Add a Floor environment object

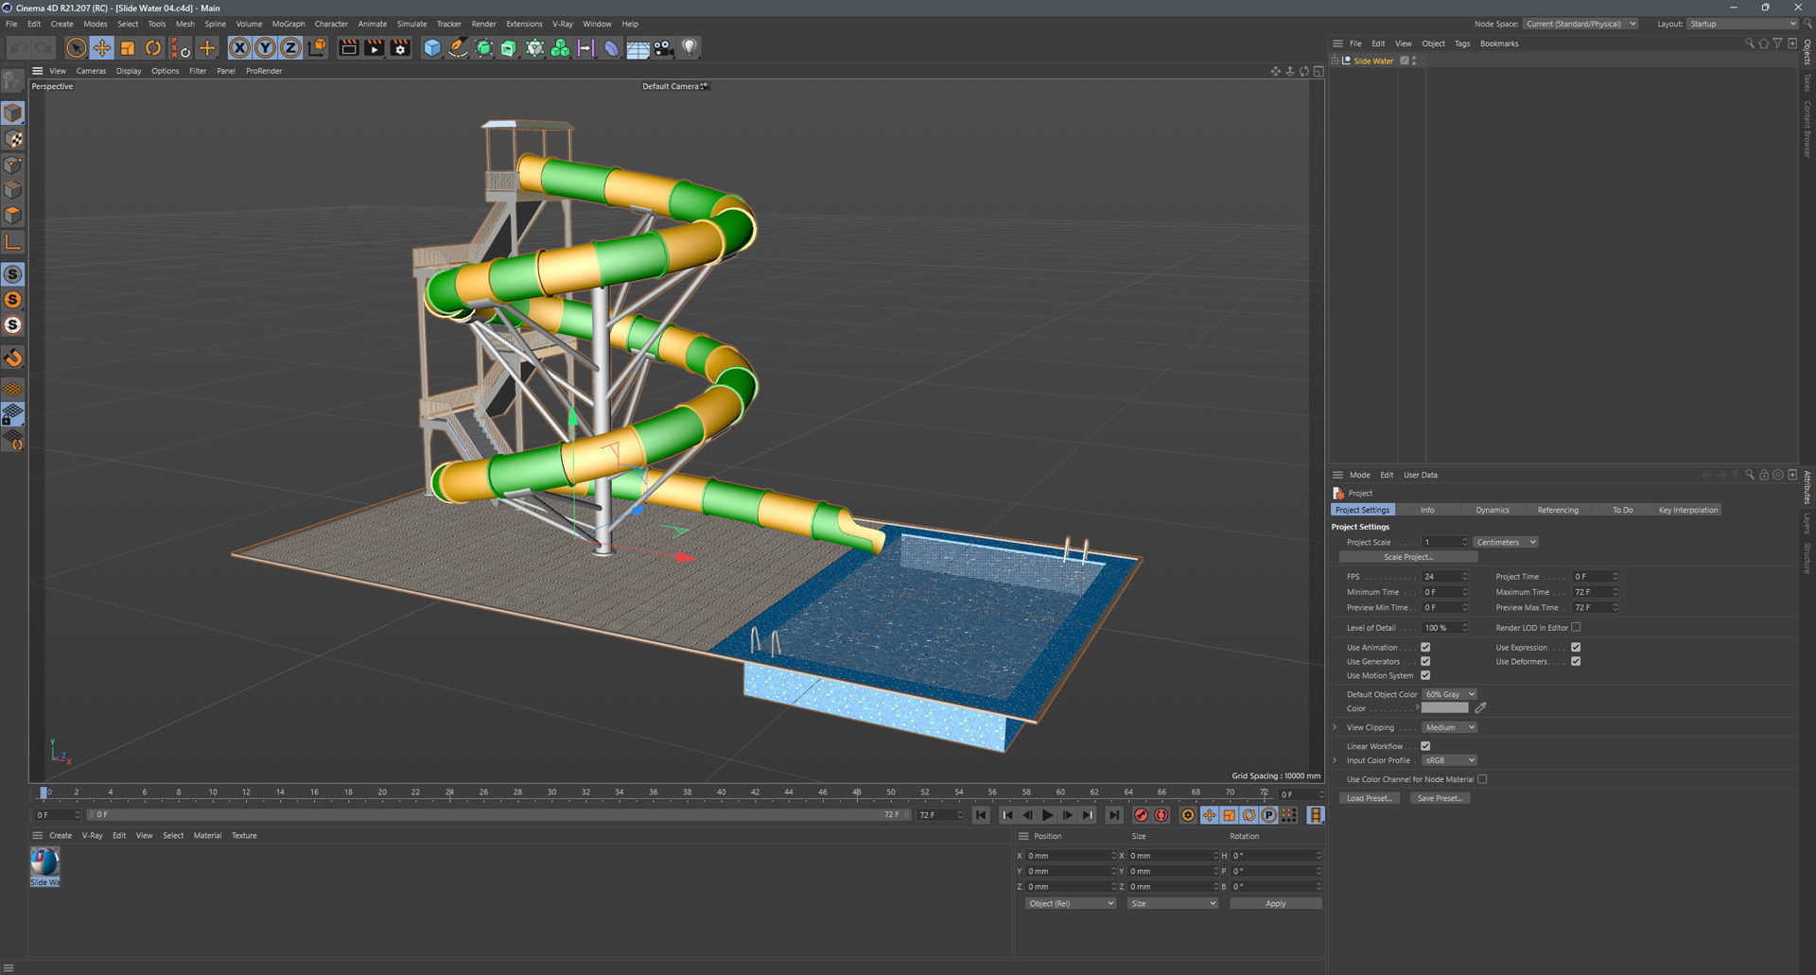tap(637, 48)
